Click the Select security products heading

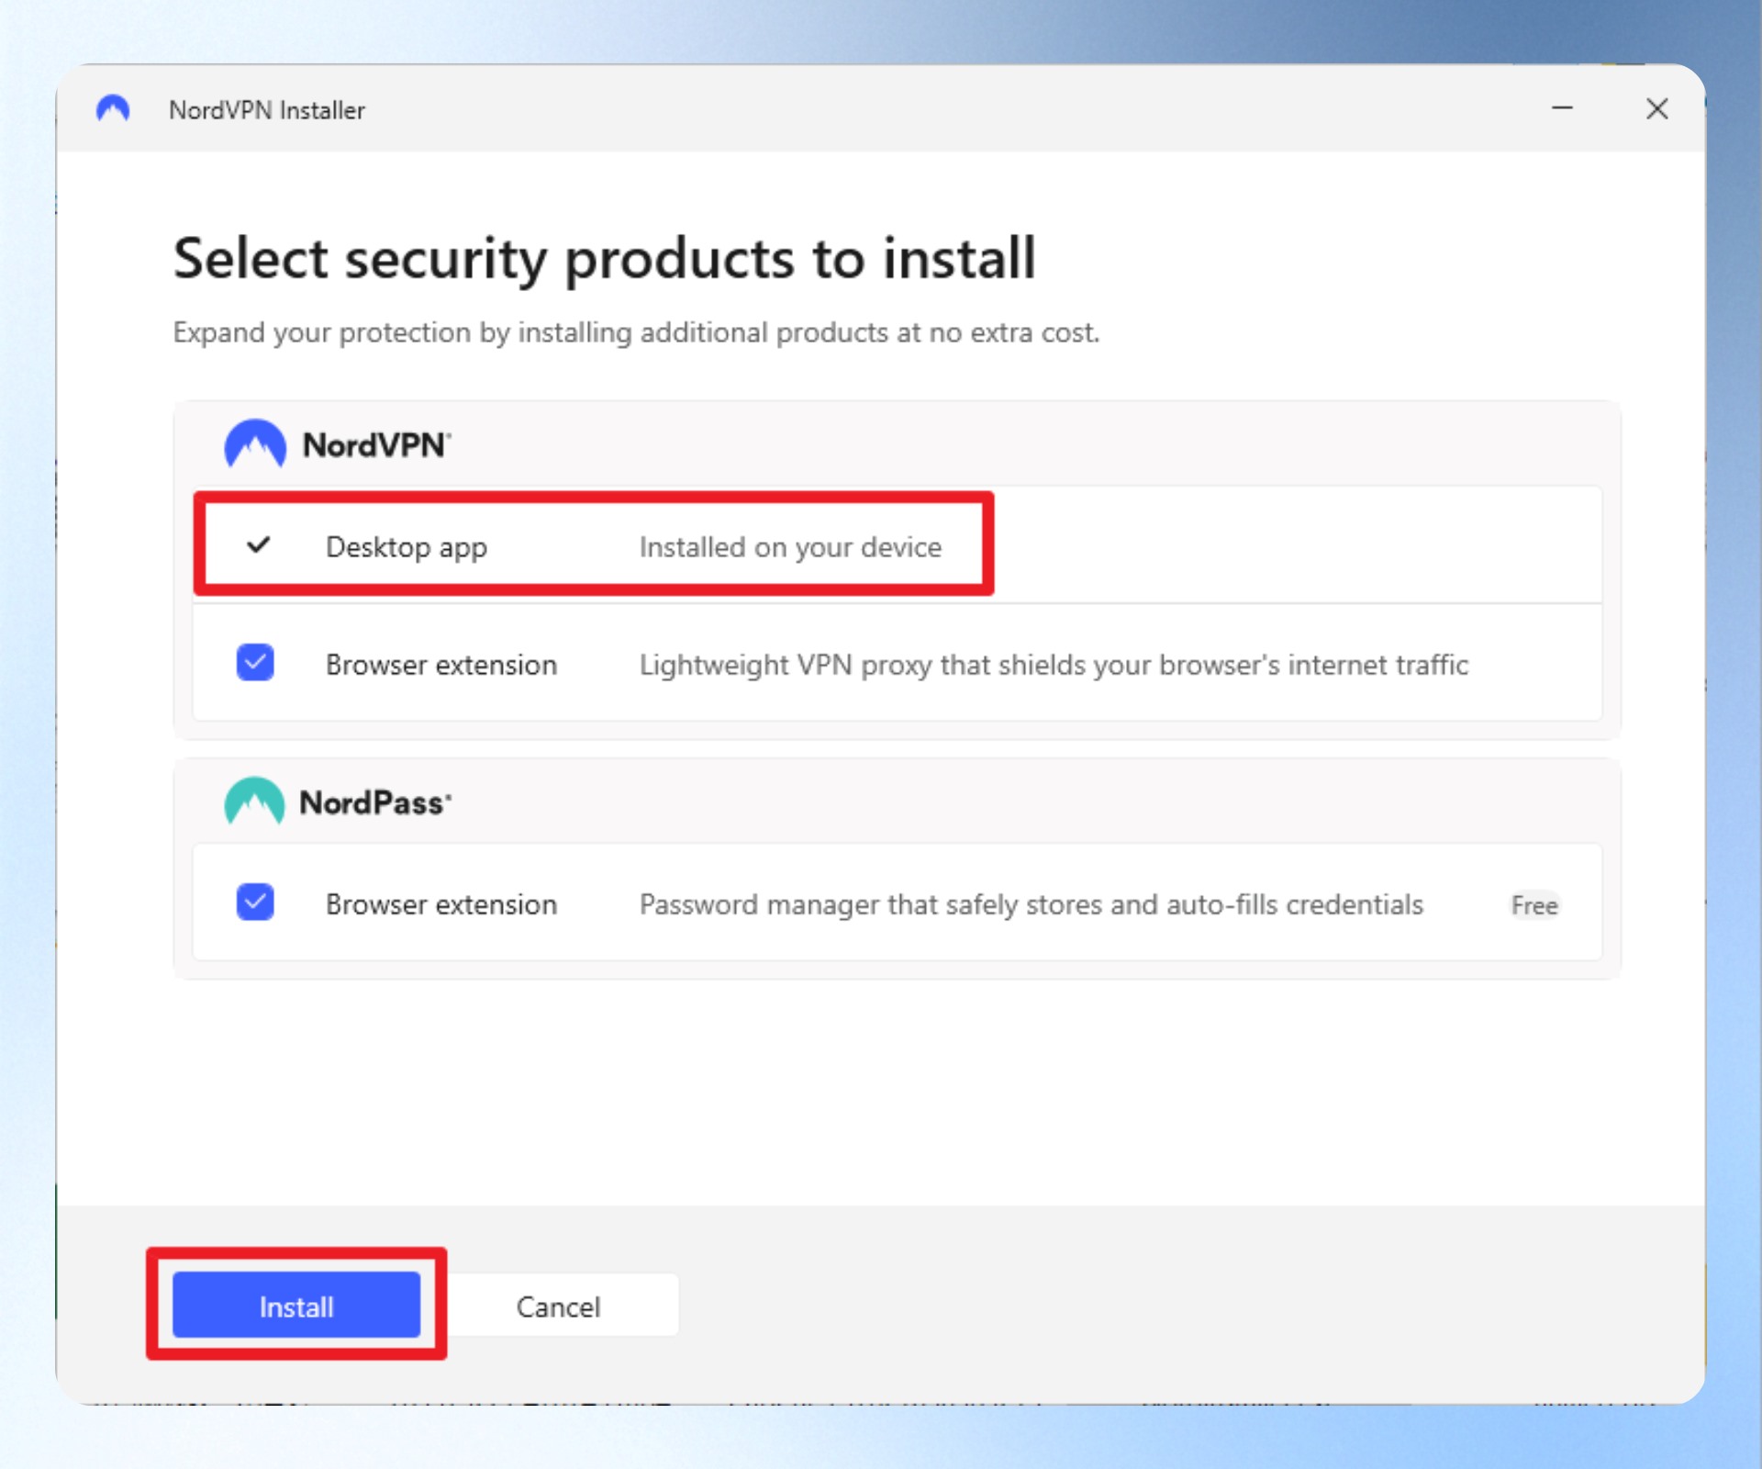605,258
